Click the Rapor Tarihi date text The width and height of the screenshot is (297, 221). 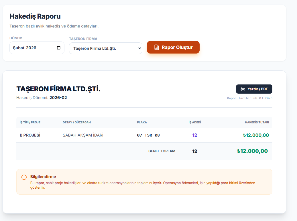(249, 98)
